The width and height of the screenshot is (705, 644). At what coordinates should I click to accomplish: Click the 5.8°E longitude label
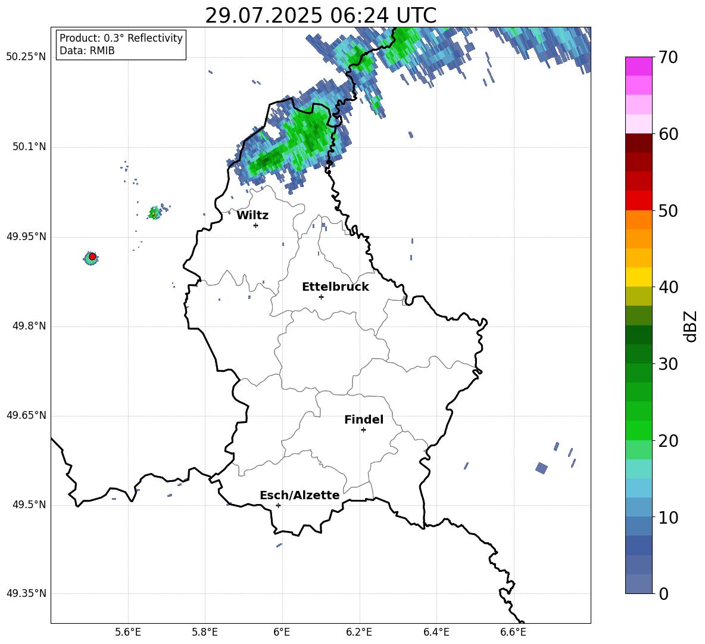click(205, 632)
